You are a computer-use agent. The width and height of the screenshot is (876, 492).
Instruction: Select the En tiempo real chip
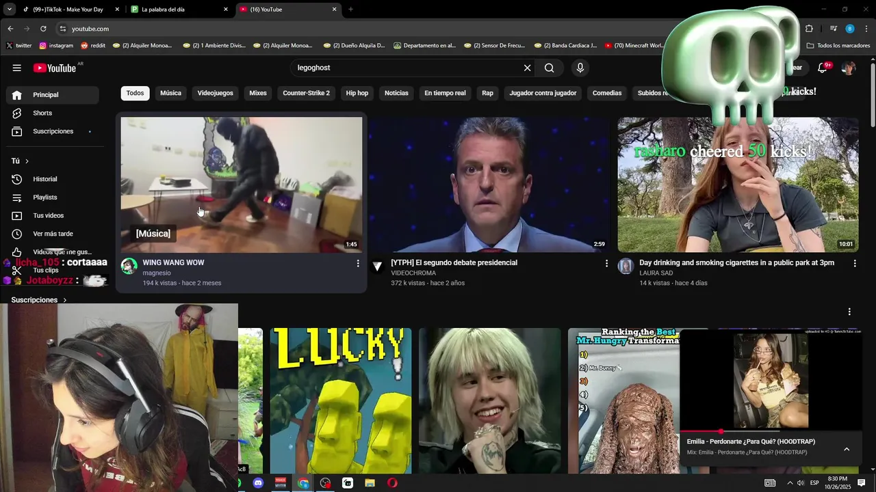click(x=445, y=93)
